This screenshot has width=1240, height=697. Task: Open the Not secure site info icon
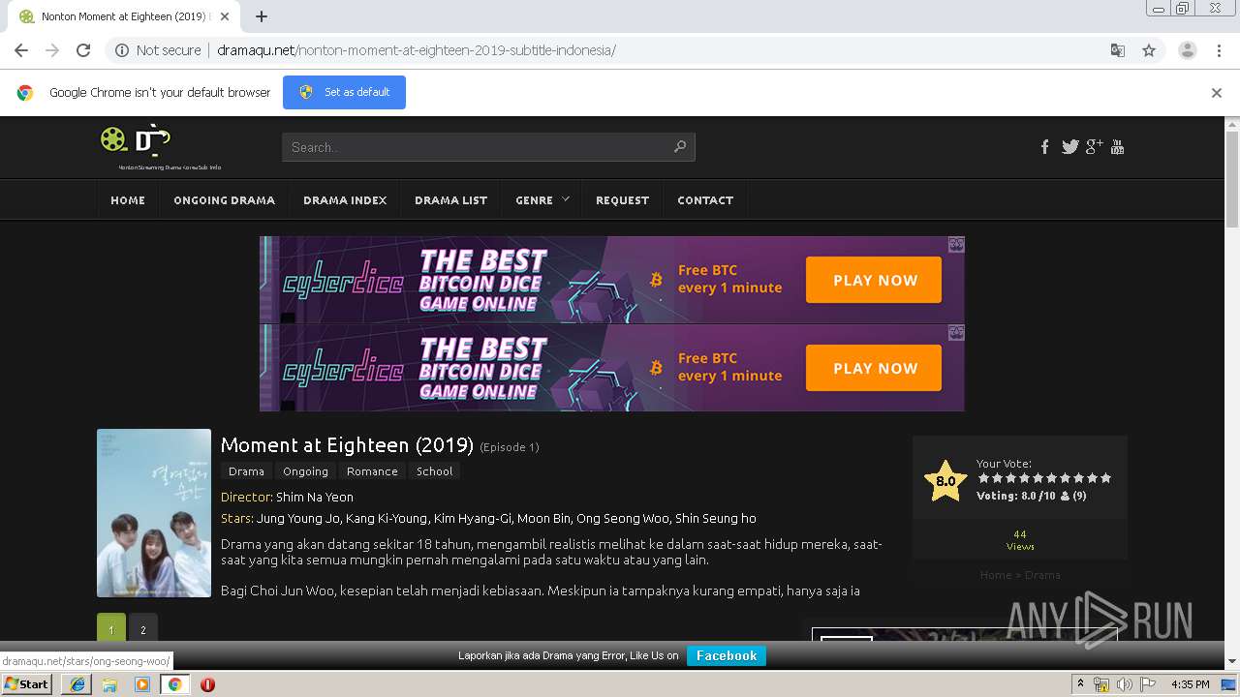coord(122,50)
